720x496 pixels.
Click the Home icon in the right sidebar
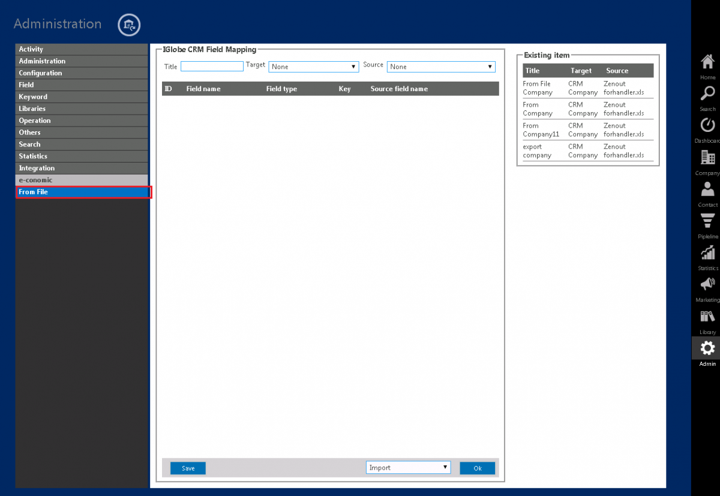[707, 62]
